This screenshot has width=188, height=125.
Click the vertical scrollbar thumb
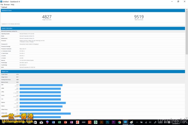point(187,32)
